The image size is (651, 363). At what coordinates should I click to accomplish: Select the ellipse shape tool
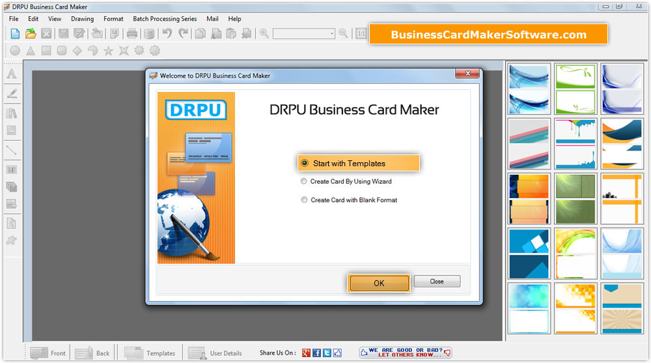click(x=15, y=51)
